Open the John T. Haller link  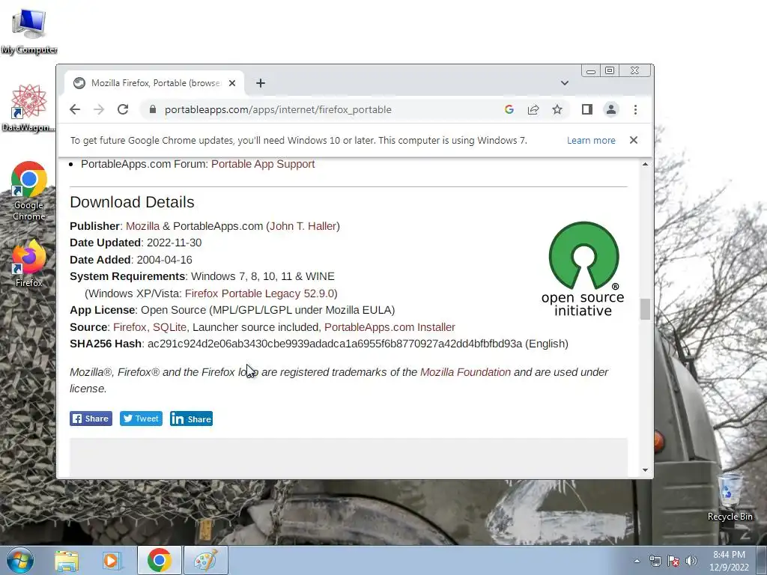click(x=303, y=226)
